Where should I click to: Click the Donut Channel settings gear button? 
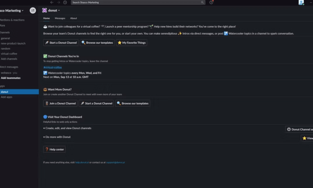click(299, 129)
